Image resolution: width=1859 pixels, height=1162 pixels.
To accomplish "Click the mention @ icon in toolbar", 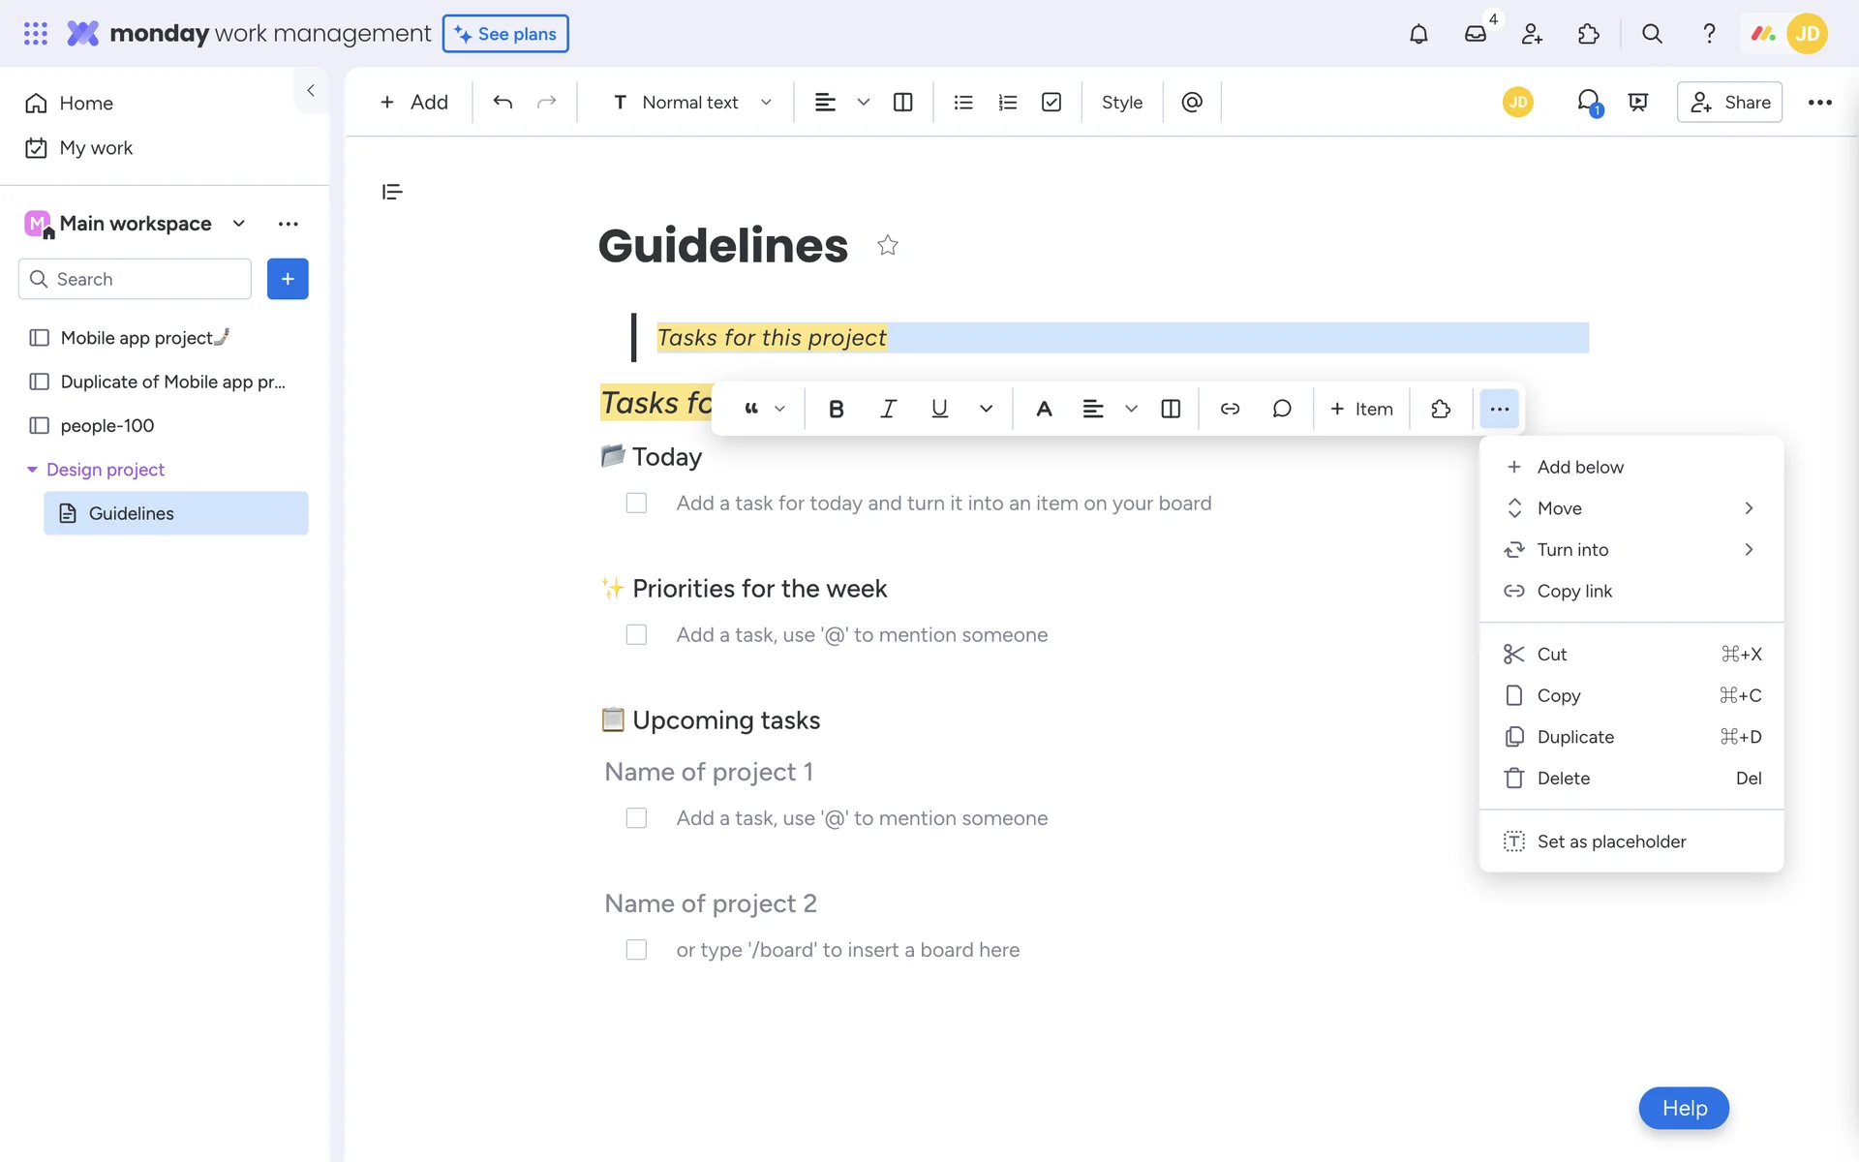I will pos(1192,102).
